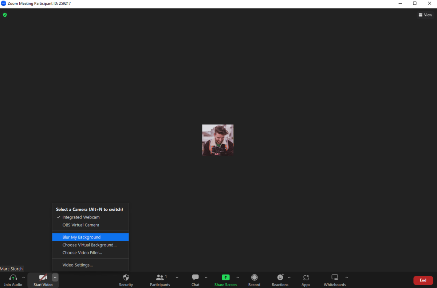
Task: Select Integrated Webcam as the camera
Action: (x=81, y=217)
